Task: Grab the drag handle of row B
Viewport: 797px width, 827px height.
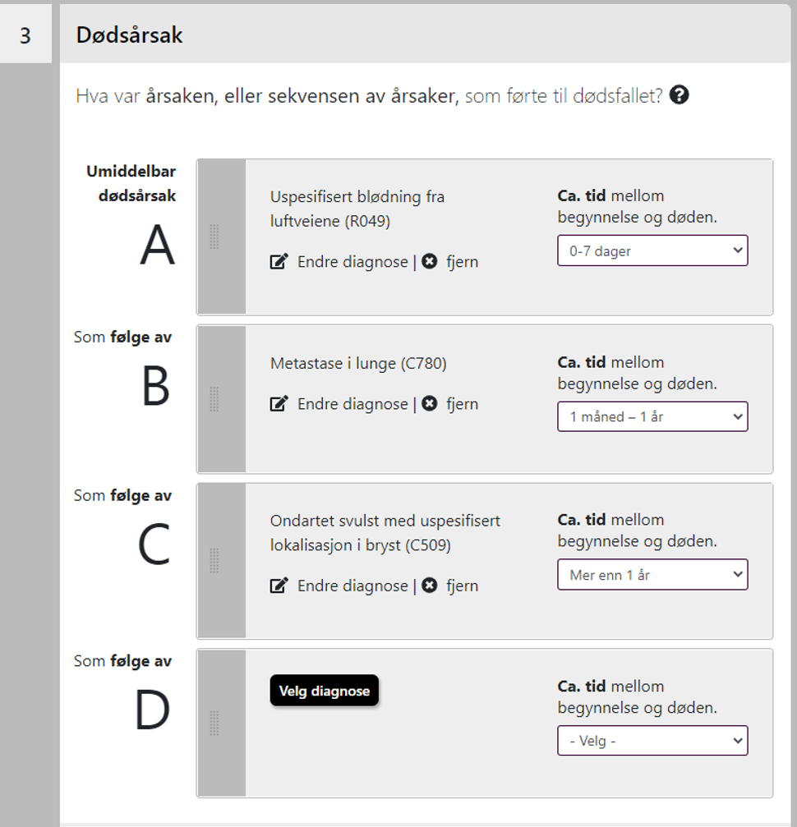Action: tap(214, 399)
